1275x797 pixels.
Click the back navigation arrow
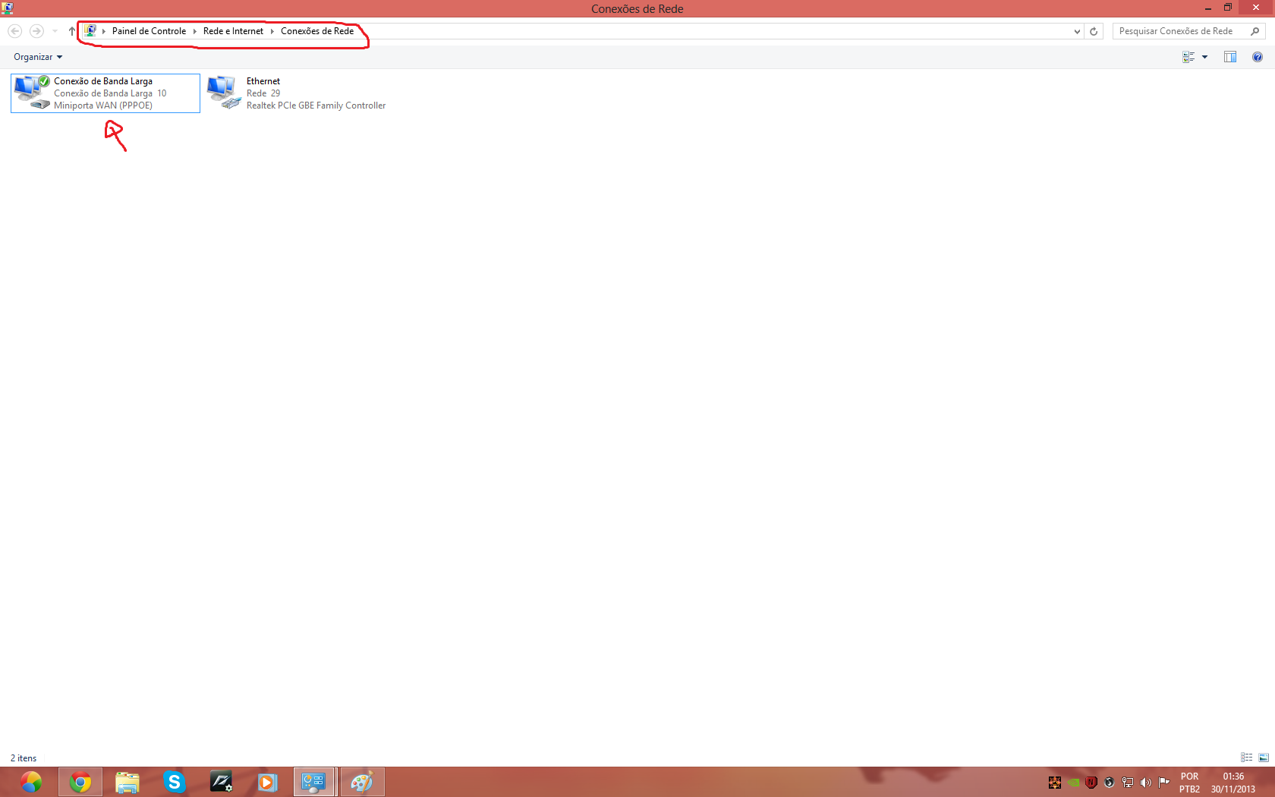point(15,31)
